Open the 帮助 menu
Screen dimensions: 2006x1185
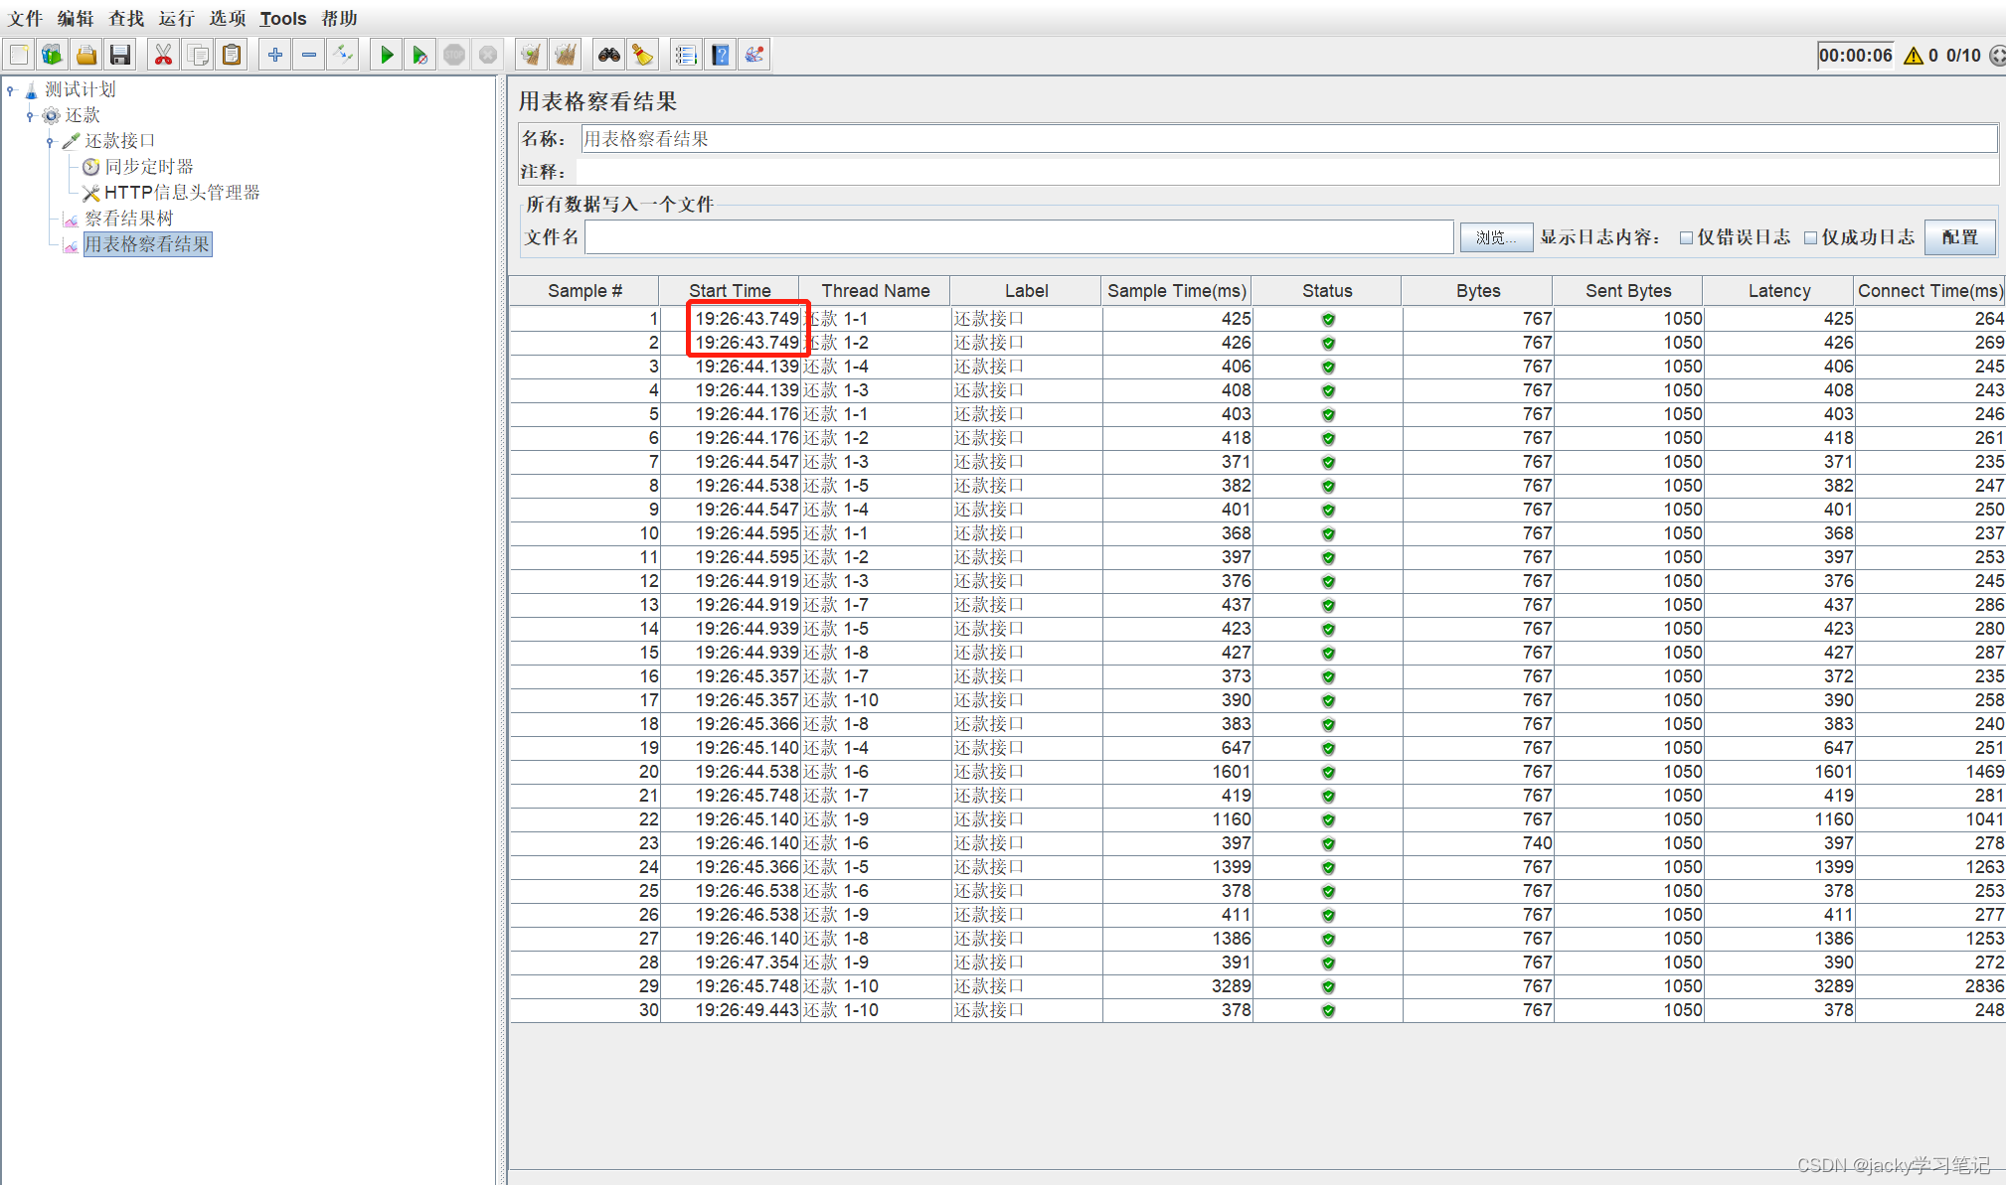(x=340, y=18)
